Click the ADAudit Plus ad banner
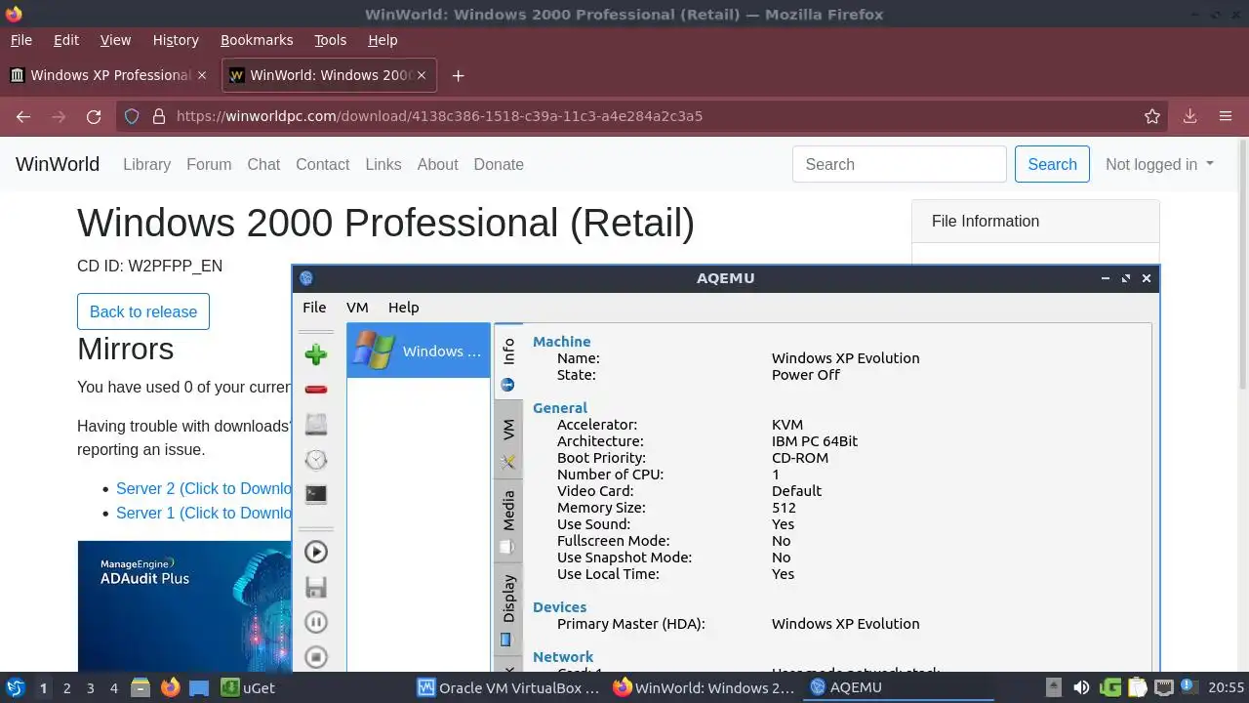 pos(184,605)
